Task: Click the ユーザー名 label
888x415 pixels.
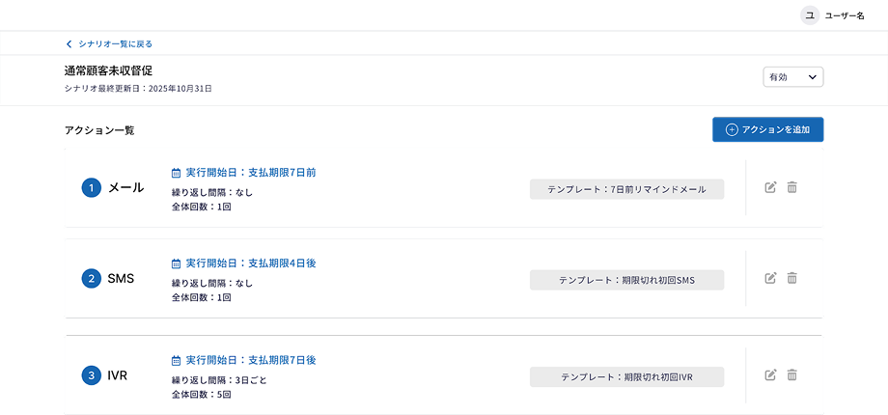Action: pos(845,15)
